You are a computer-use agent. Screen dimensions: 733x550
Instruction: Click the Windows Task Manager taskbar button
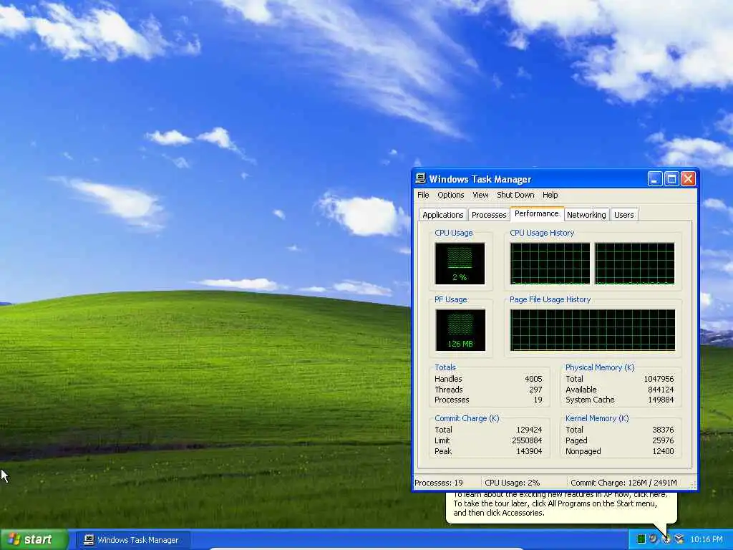point(133,540)
